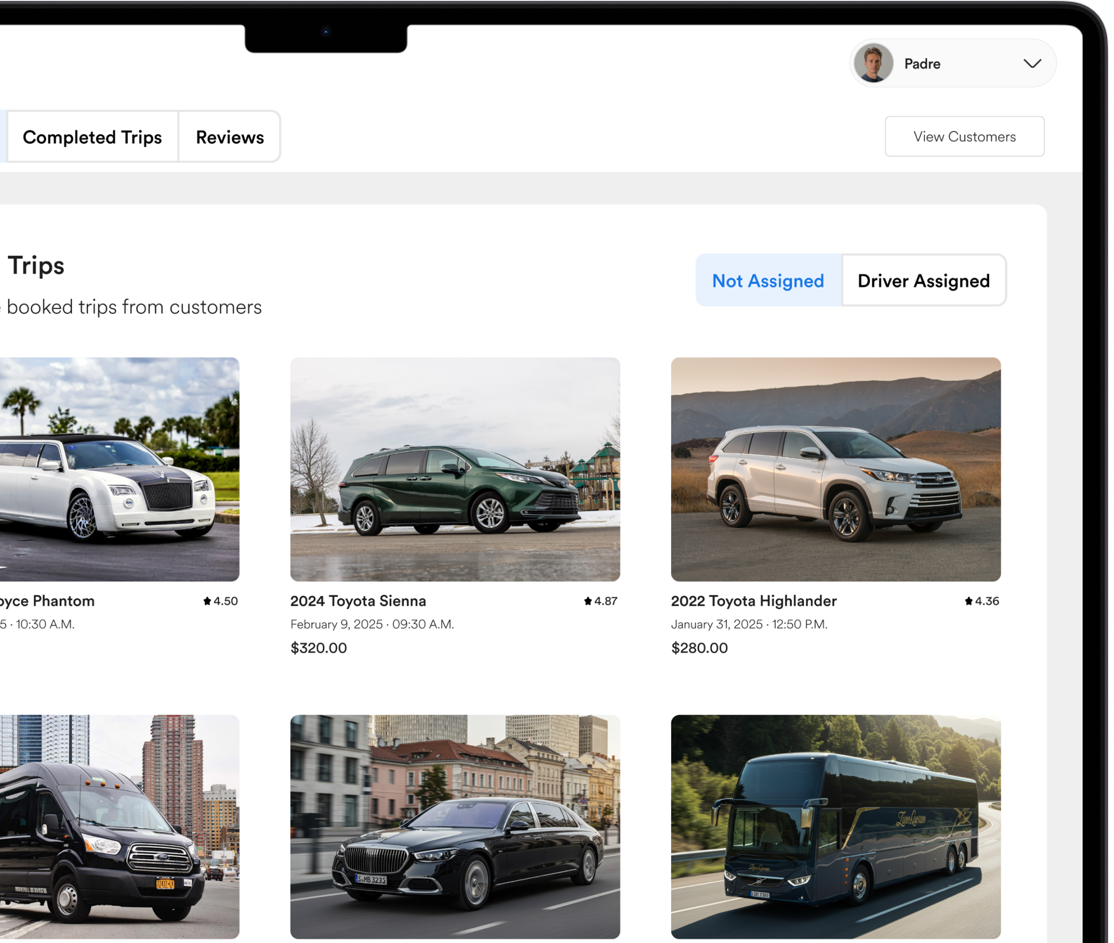1114x943 pixels.
Task: Click the 4.50 star rating icon
Action: pos(207,600)
